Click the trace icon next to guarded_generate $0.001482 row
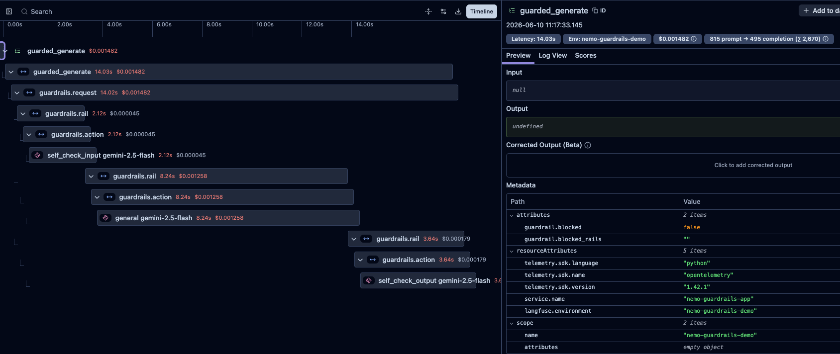 pos(17,51)
